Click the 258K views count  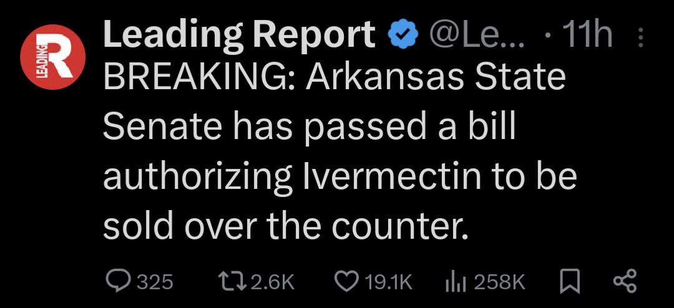tap(499, 282)
